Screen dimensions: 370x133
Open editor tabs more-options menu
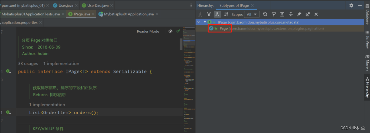pyautogui.click(x=191, y=5)
